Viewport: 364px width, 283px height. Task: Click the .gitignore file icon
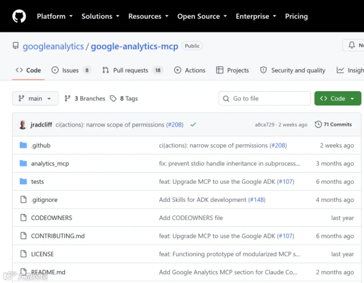point(23,199)
